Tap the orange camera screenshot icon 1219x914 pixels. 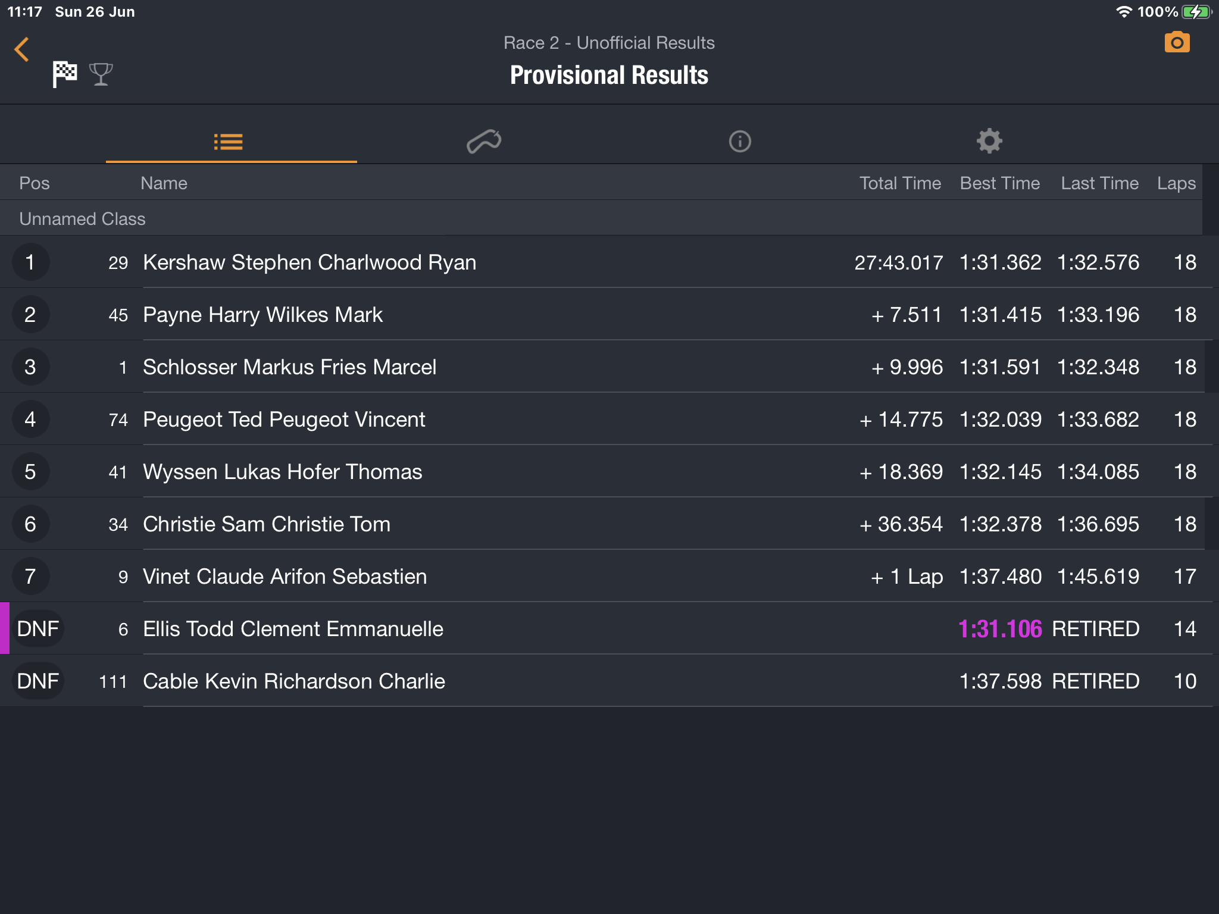(1177, 43)
